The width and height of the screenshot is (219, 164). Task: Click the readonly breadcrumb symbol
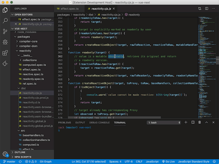click(132, 15)
